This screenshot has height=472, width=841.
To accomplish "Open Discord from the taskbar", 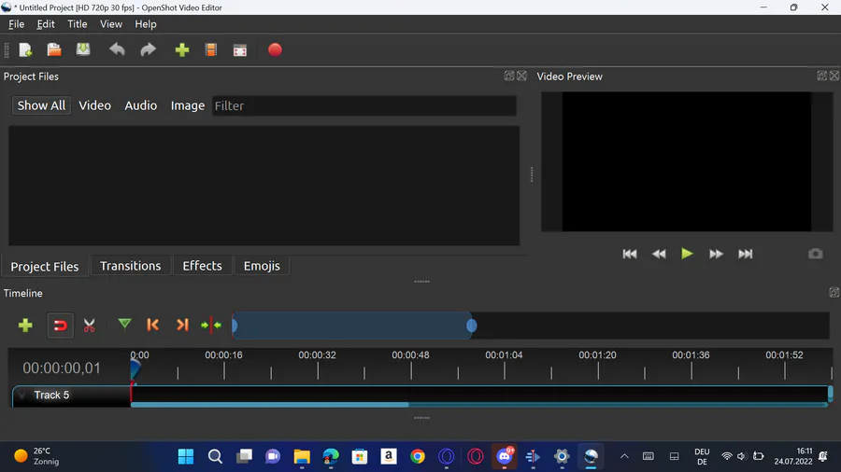I will pyautogui.click(x=505, y=456).
